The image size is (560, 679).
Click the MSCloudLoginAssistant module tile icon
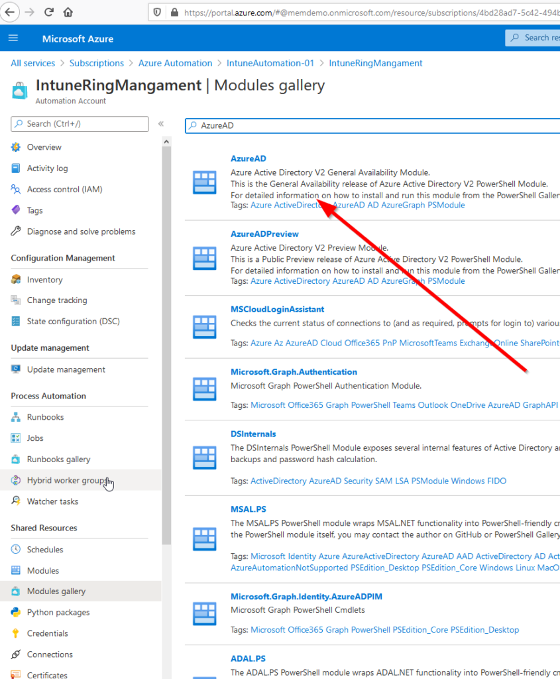[204, 326]
